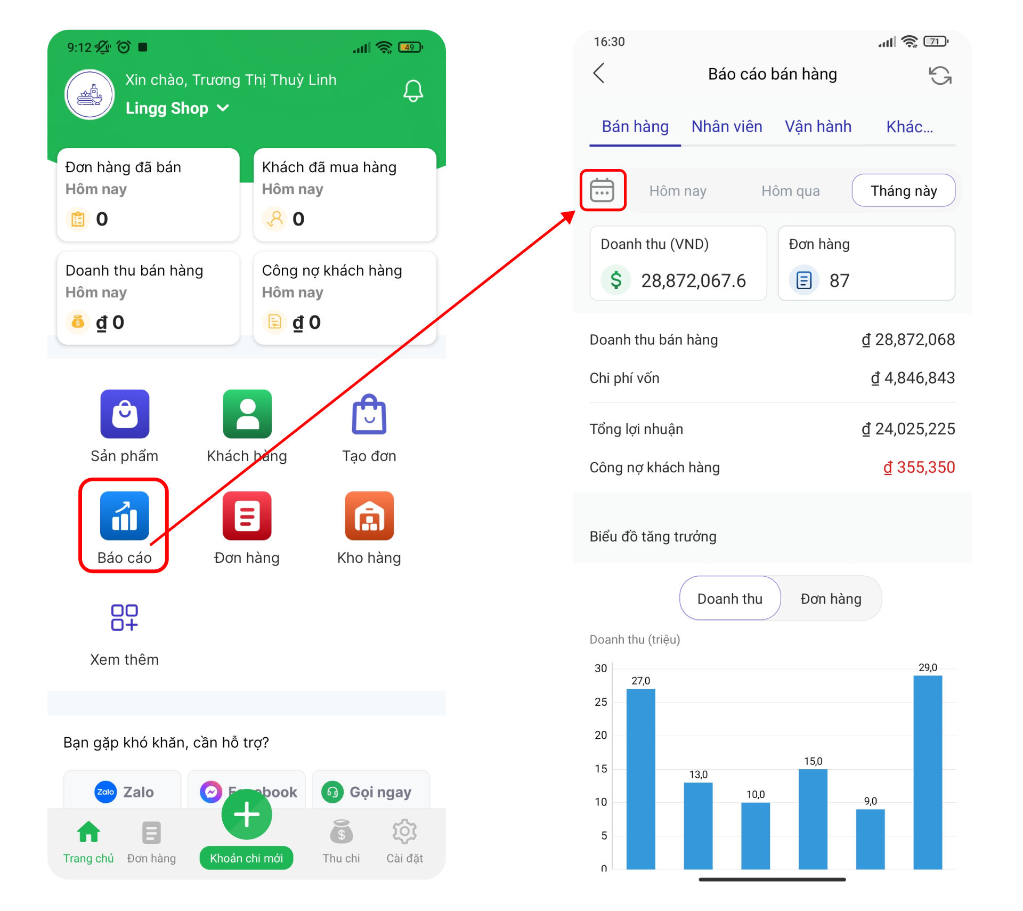The height and width of the screenshot is (911, 1023).
Task: Open the Khách hàng customers icon
Action: click(247, 414)
